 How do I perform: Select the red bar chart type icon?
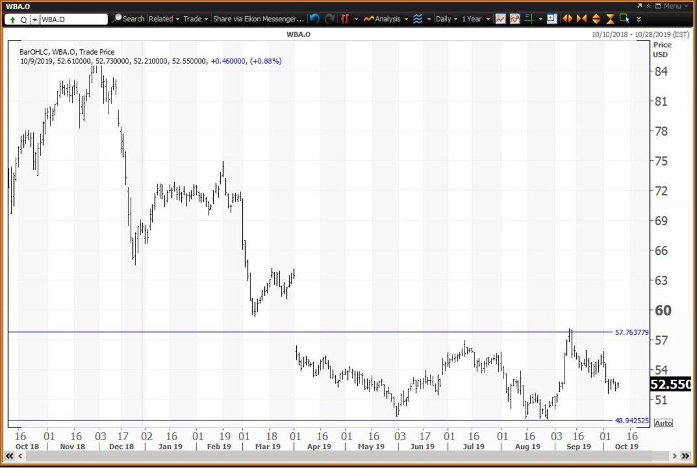pos(345,19)
